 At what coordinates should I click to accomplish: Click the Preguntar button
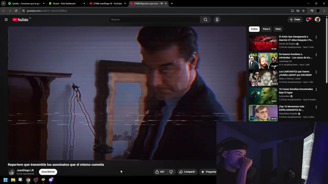[x=208, y=172]
